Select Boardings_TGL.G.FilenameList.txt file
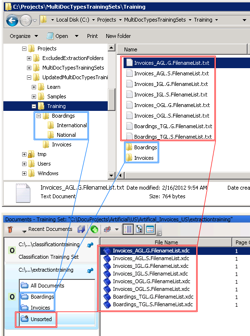The width and height of the screenshot is (250, 336). point(173,126)
